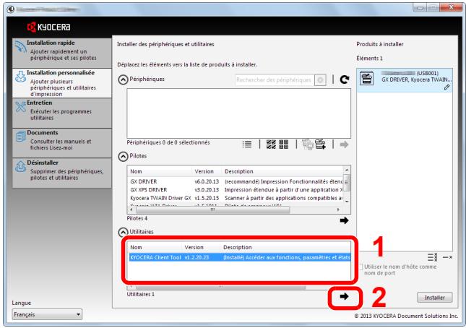
Task: Collapse the Périphériques section
Action: (x=123, y=79)
